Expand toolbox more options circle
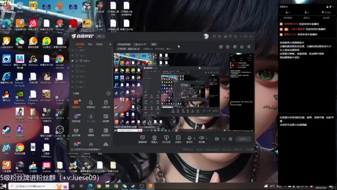 [x=108, y=93]
